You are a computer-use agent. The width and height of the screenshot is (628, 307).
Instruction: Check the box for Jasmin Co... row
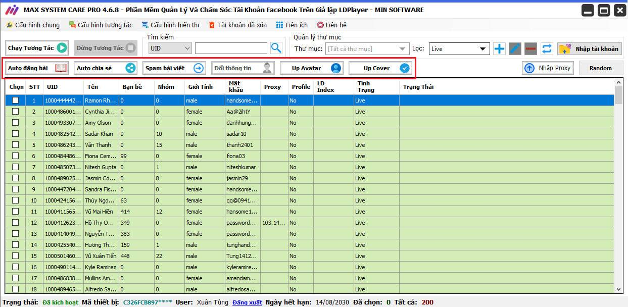[15, 178]
